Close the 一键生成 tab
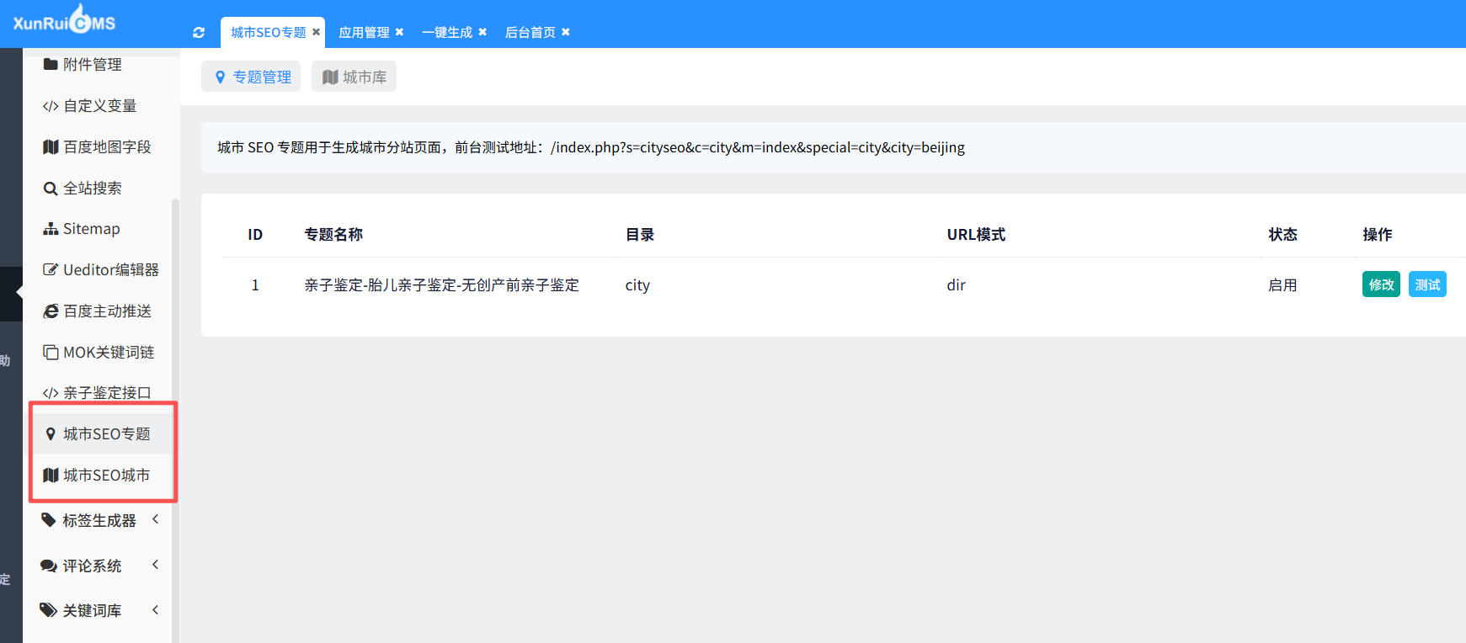The height and width of the screenshot is (643, 1466). [482, 32]
